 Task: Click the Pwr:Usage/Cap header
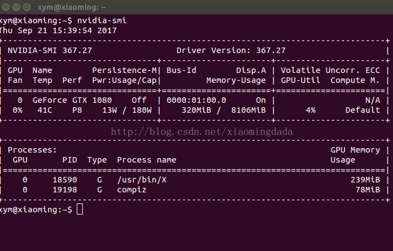[x=124, y=81]
